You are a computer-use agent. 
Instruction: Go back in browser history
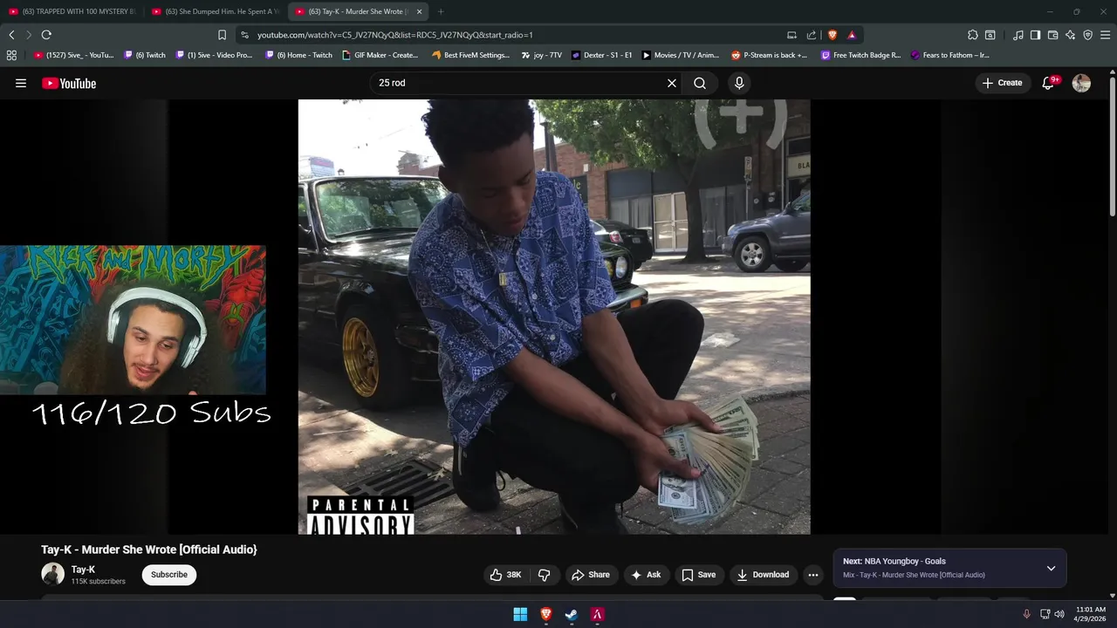pyautogui.click(x=11, y=35)
